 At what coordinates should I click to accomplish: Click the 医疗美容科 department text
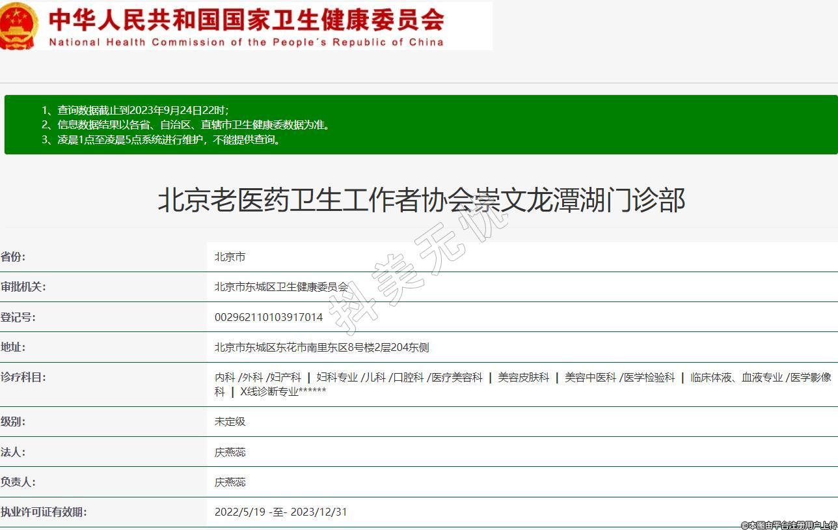[457, 378]
